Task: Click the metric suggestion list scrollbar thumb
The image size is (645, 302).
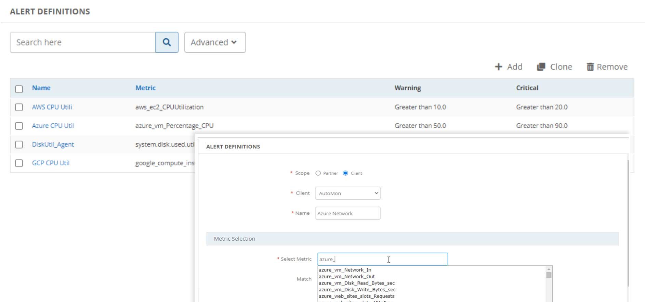Action: [549, 275]
